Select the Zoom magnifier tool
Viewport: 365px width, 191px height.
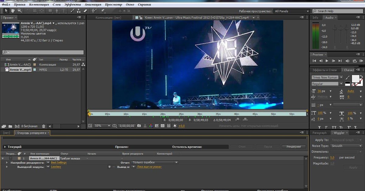click(19, 11)
